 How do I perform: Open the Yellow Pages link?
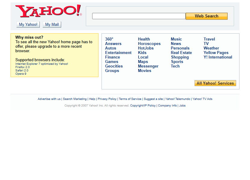(216, 52)
